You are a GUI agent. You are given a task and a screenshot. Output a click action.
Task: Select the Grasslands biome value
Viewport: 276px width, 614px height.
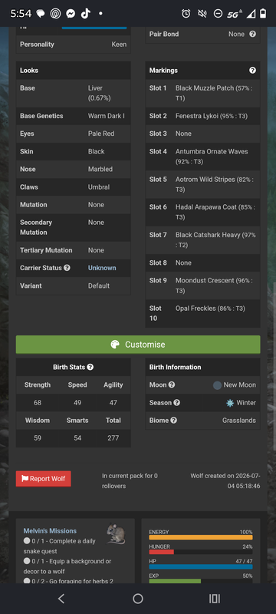click(239, 420)
